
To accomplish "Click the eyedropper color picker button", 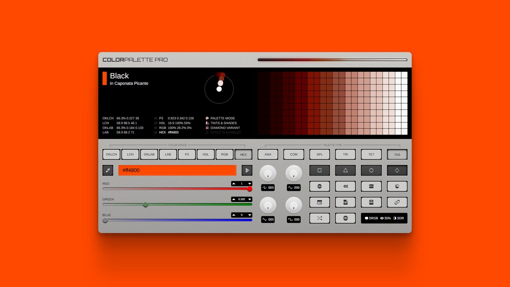I will click(108, 170).
